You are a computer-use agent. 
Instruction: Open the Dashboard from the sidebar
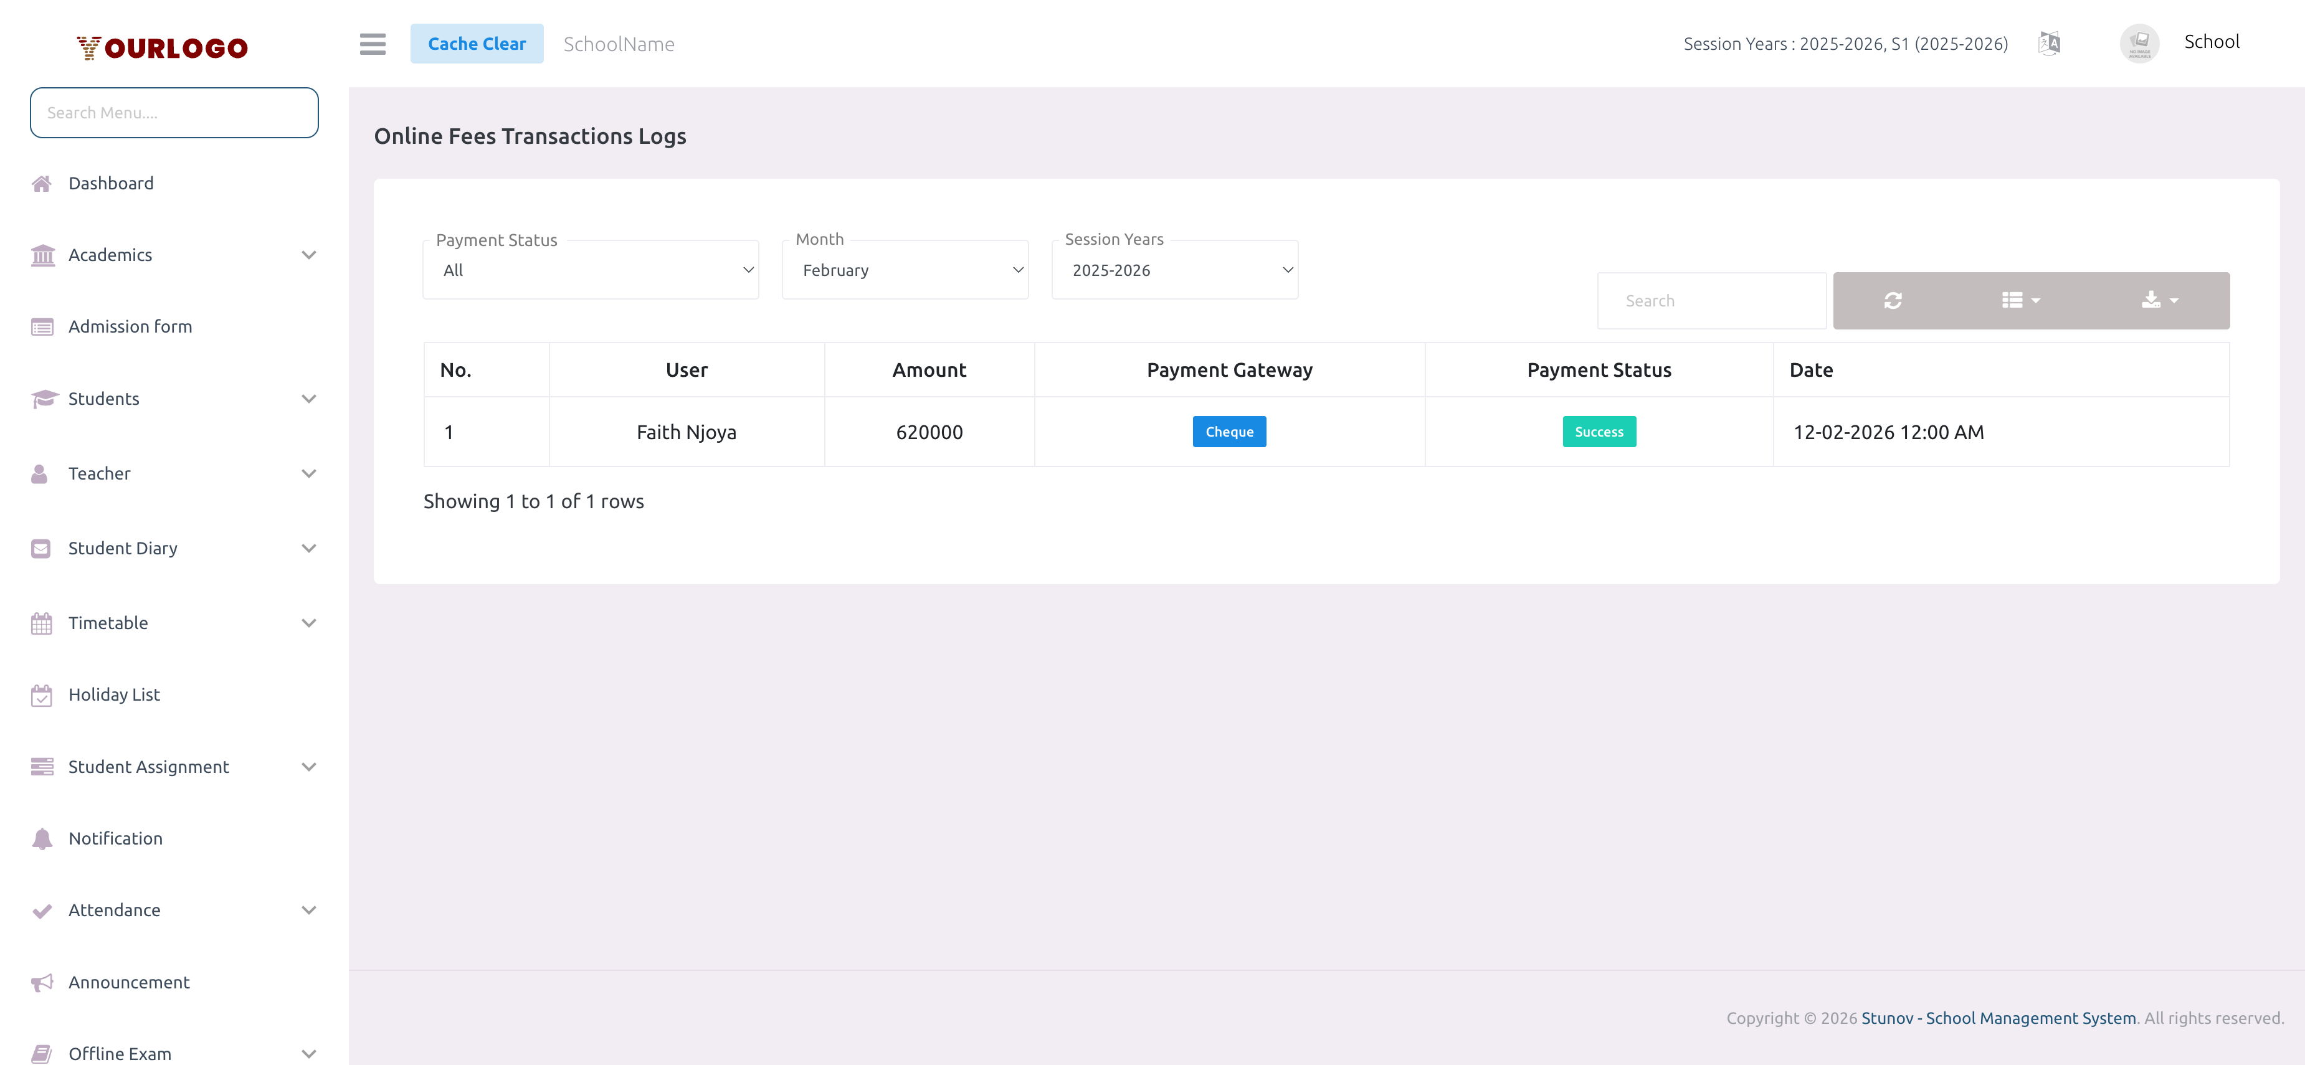(111, 182)
